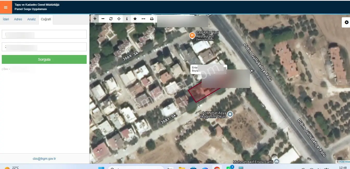Click the Mehmet Akif Ersoy Cami marker
350x169 pixels.
click(x=277, y=161)
